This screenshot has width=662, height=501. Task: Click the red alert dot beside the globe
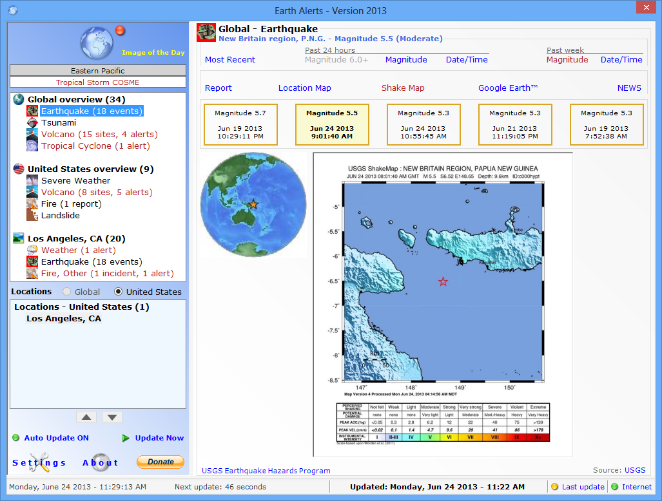pos(121,30)
